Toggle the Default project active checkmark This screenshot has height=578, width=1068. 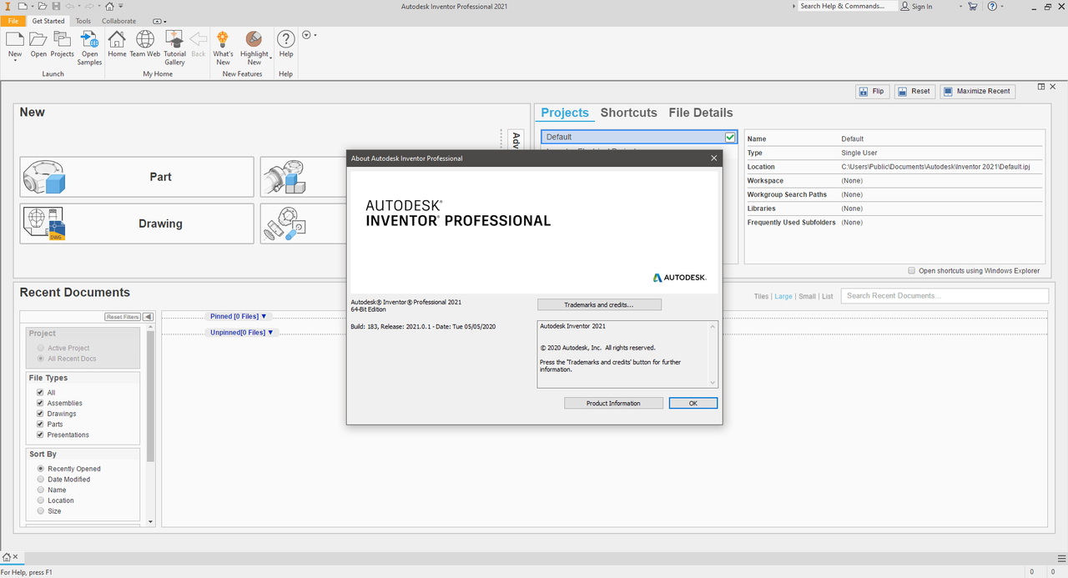(x=731, y=137)
